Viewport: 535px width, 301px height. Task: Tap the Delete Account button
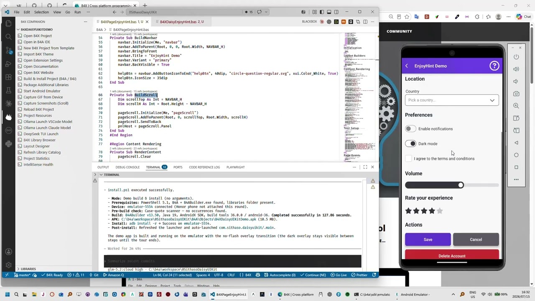(452, 255)
